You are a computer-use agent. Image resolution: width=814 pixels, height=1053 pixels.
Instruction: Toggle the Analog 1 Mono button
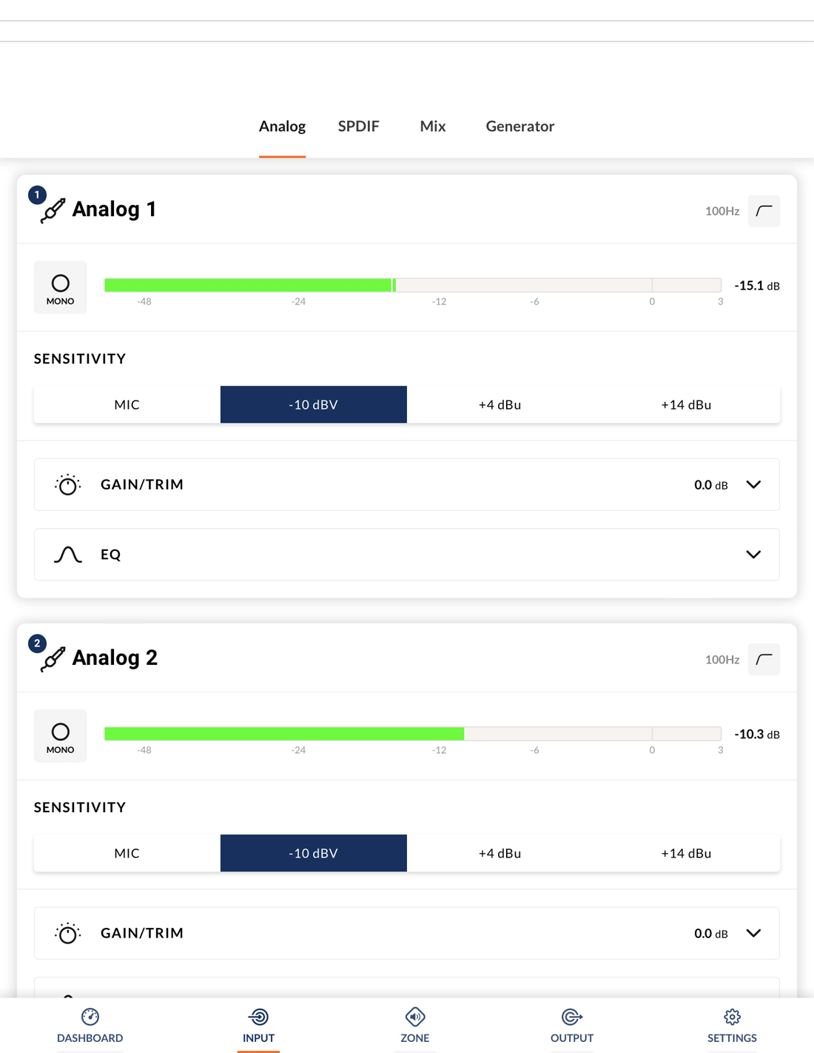click(x=61, y=287)
